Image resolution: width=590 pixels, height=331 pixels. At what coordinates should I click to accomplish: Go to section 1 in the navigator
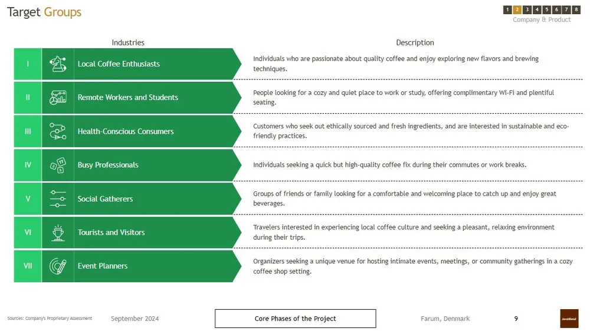click(507, 10)
